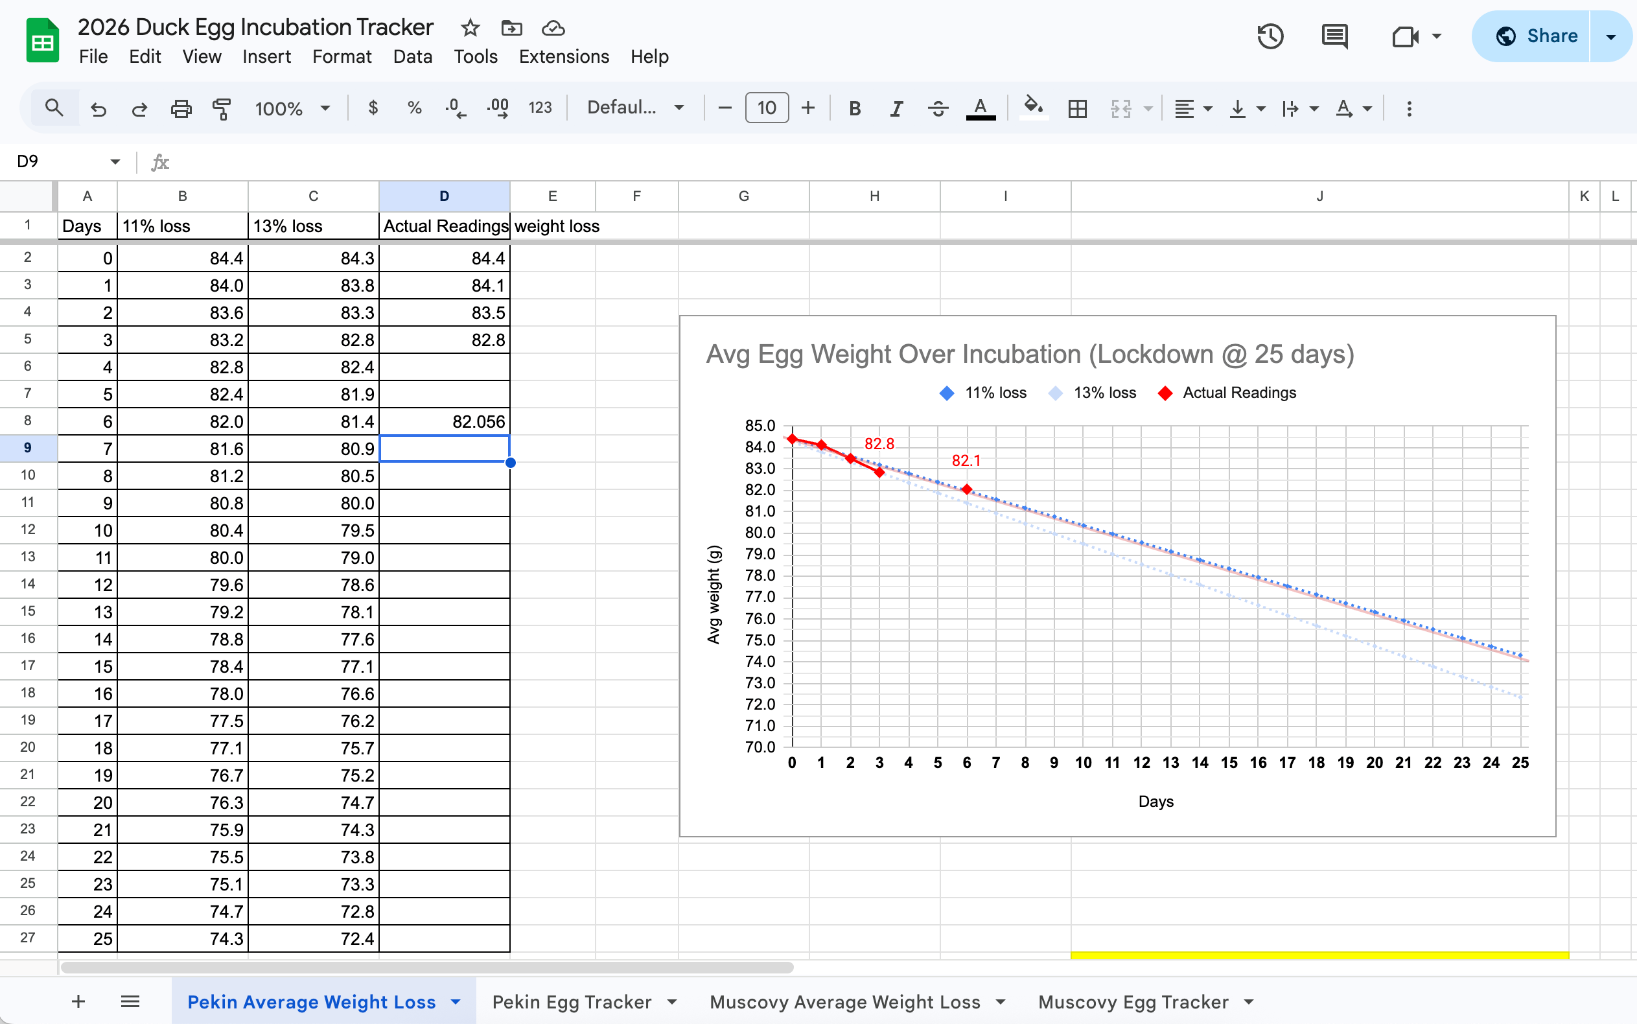Toggle strikethrough formatting

coord(938,108)
